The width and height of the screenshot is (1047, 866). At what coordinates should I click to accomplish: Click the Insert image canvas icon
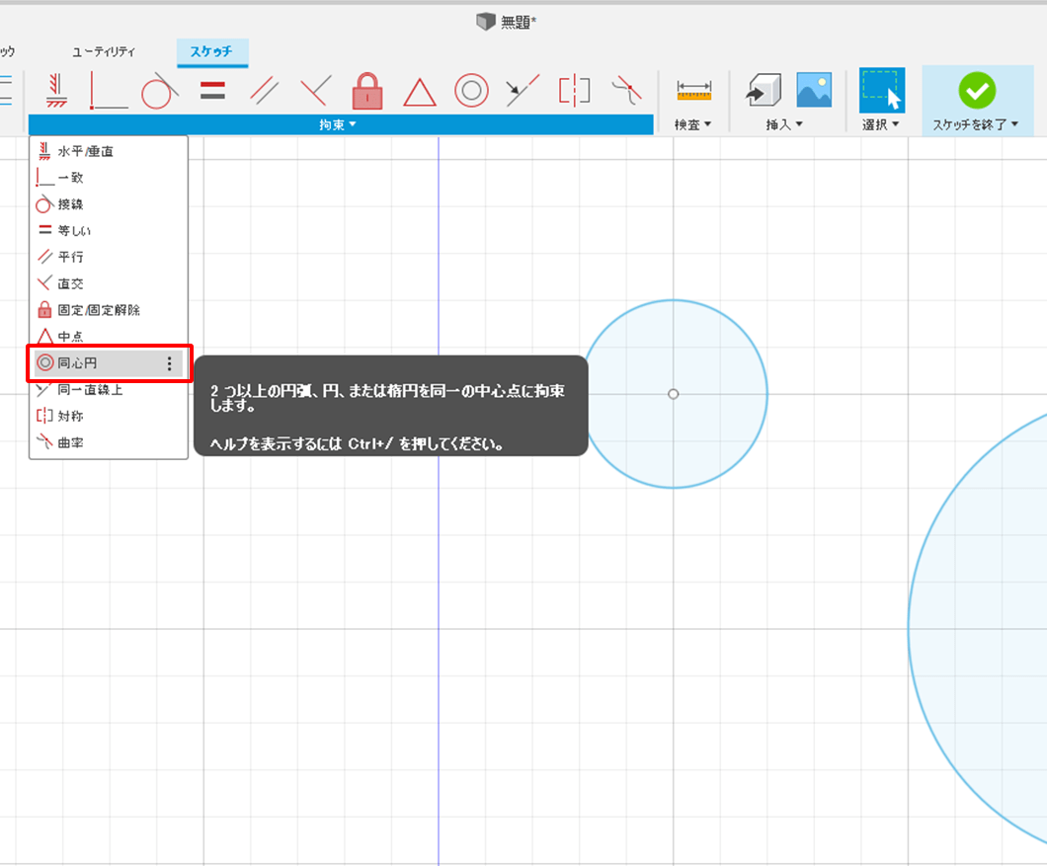tap(814, 90)
